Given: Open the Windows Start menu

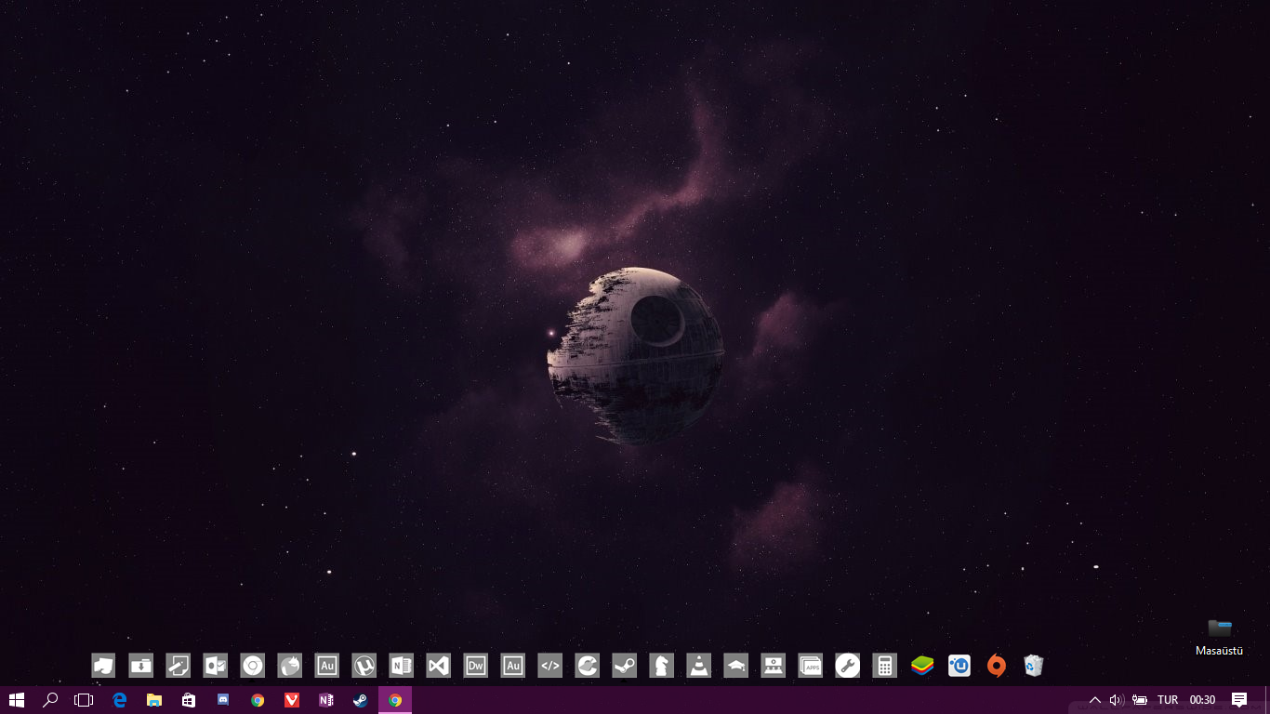Looking at the screenshot, I should point(16,700).
